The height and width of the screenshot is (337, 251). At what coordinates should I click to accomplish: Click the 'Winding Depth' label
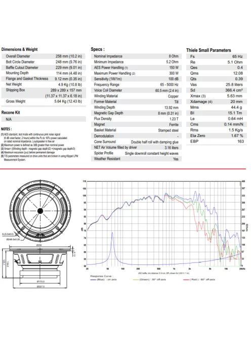(x=104, y=107)
